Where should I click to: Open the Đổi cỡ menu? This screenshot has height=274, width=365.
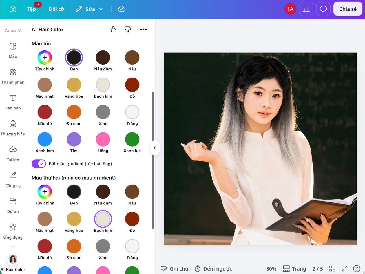(56, 9)
